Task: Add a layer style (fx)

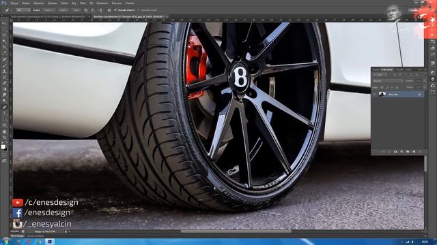Action: click(389, 152)
